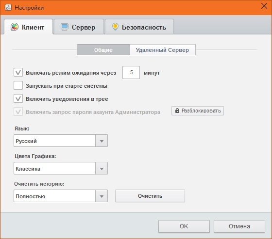Click the colorful Клиент tab icon
The height and width of the screenshot is (239, 272).
click(15, 27)
